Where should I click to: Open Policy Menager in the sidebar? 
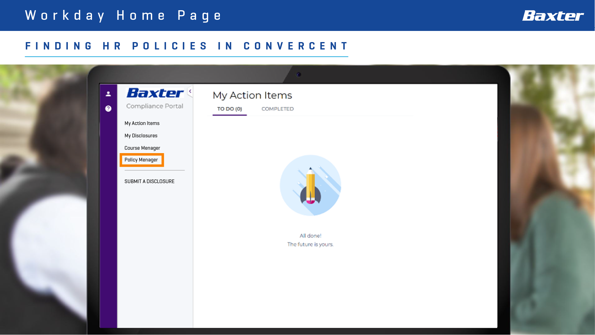coord(141,160)
